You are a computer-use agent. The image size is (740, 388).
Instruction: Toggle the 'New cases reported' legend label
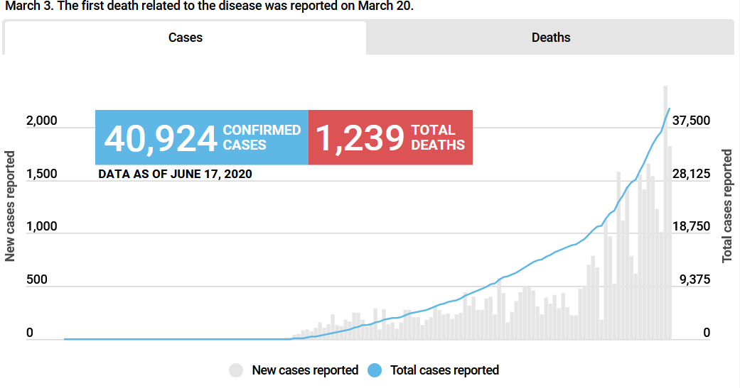pyautogui.click(x=305, y=370)
